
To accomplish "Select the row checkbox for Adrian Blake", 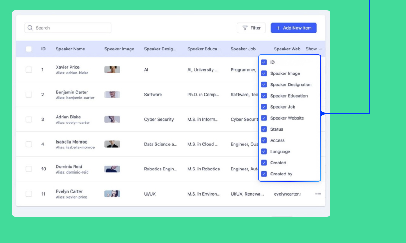I will [29, 120].
